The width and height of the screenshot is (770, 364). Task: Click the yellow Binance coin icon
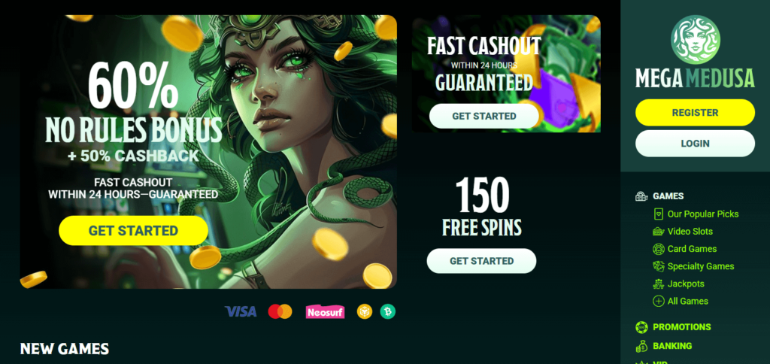coord(365,311)
